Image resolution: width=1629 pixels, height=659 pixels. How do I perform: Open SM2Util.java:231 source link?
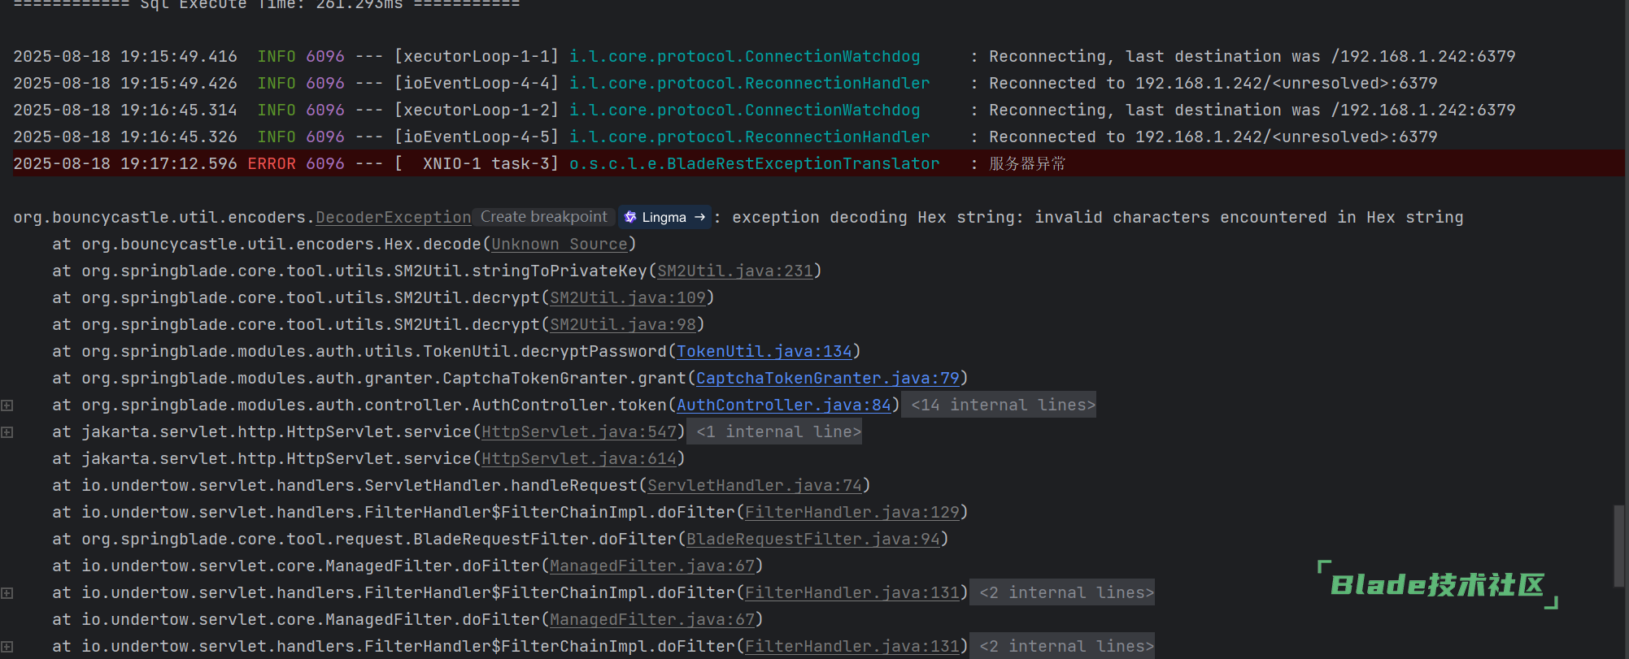[x=735, y=271]
